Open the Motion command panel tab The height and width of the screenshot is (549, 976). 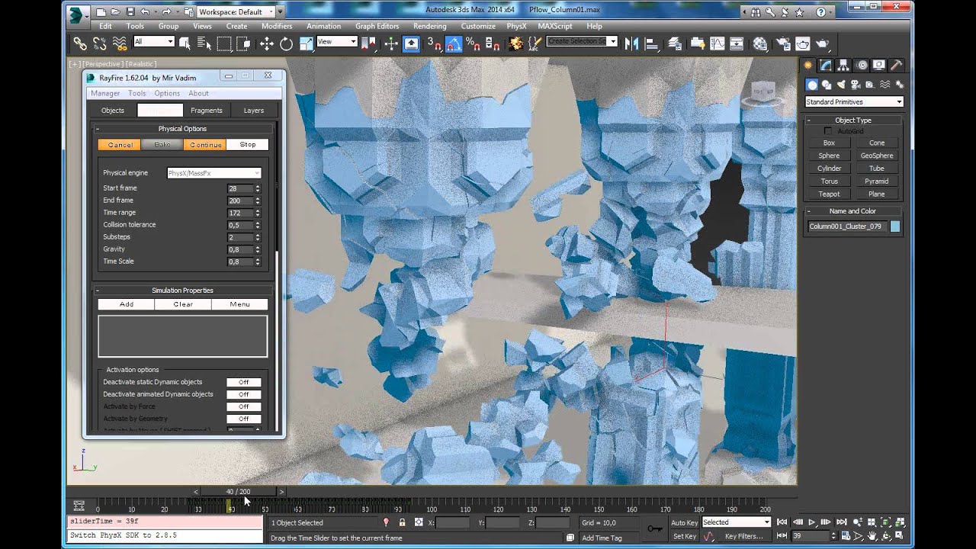point(862,66)
